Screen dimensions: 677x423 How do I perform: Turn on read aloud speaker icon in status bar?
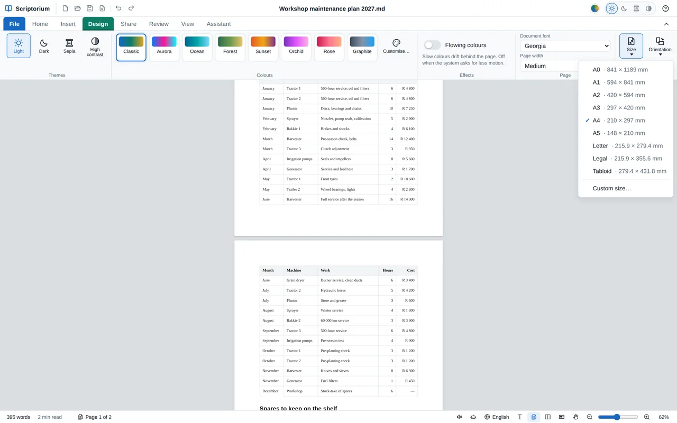[x=459, y=417]
